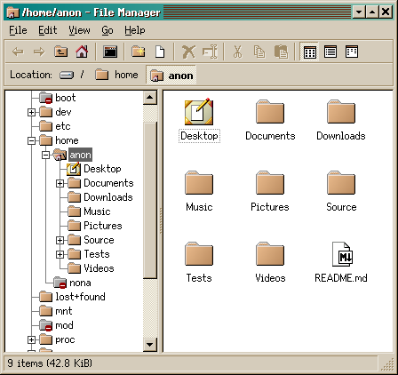This screenshot has width=398, height=375.
Task: Click the root slash breadcrumb button
Action: click(72, 75)
